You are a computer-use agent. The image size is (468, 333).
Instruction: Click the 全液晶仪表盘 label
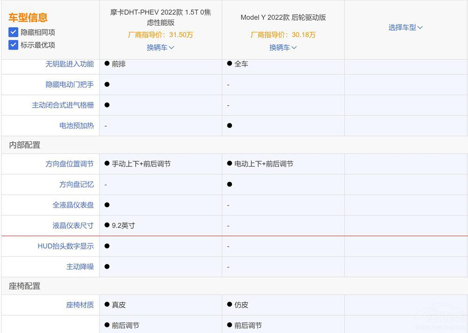tap(73, 205)
